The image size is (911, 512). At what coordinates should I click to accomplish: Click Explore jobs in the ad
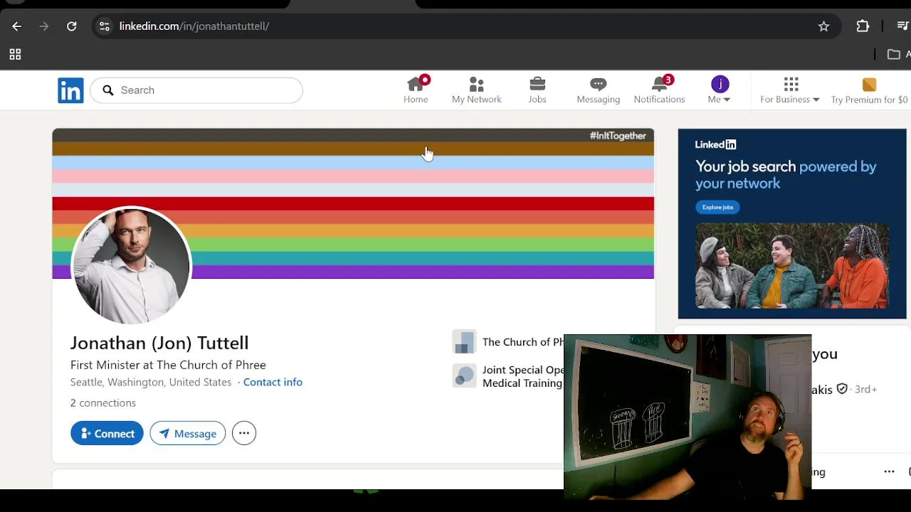[x=717, y=207]
